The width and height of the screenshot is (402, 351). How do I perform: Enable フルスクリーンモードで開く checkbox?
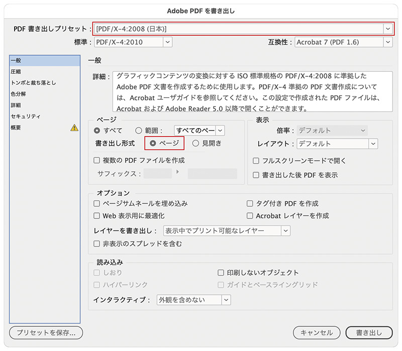tap(256, 161)
